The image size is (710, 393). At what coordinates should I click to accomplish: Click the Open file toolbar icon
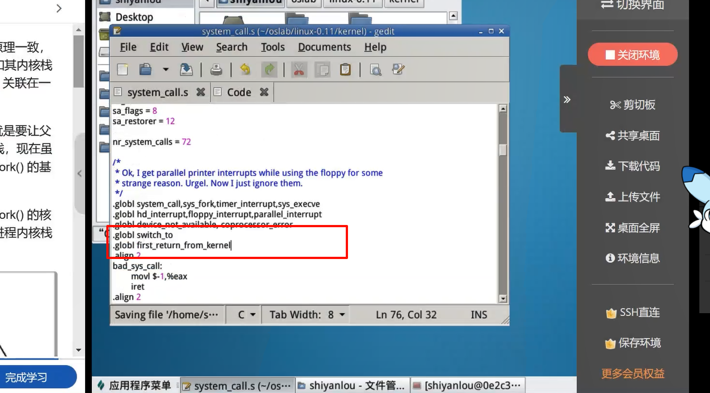coord(145,70)
